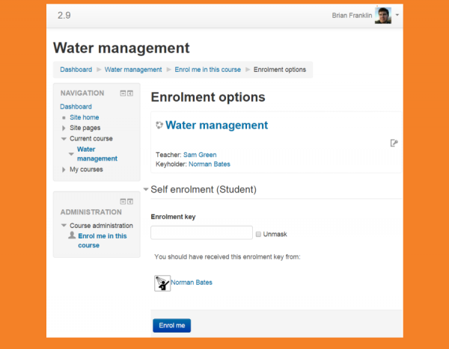
Task: Collapse the Self enrolment (Student) section
Action: 146,190
